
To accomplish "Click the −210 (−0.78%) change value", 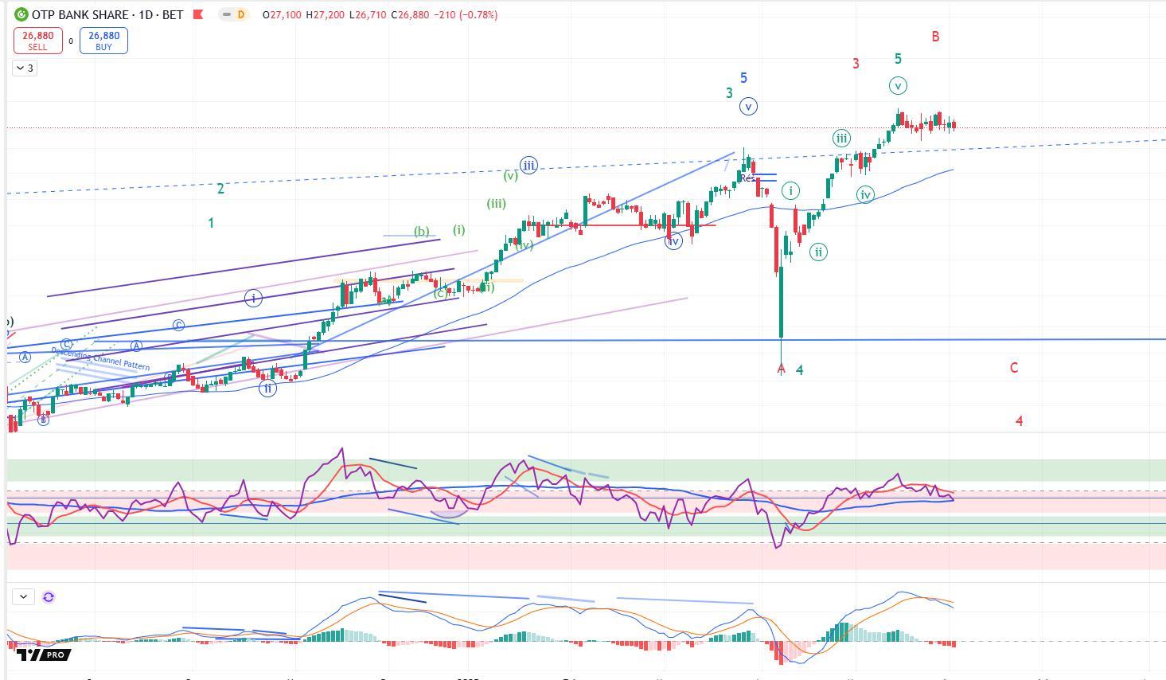I will (467, 14).
